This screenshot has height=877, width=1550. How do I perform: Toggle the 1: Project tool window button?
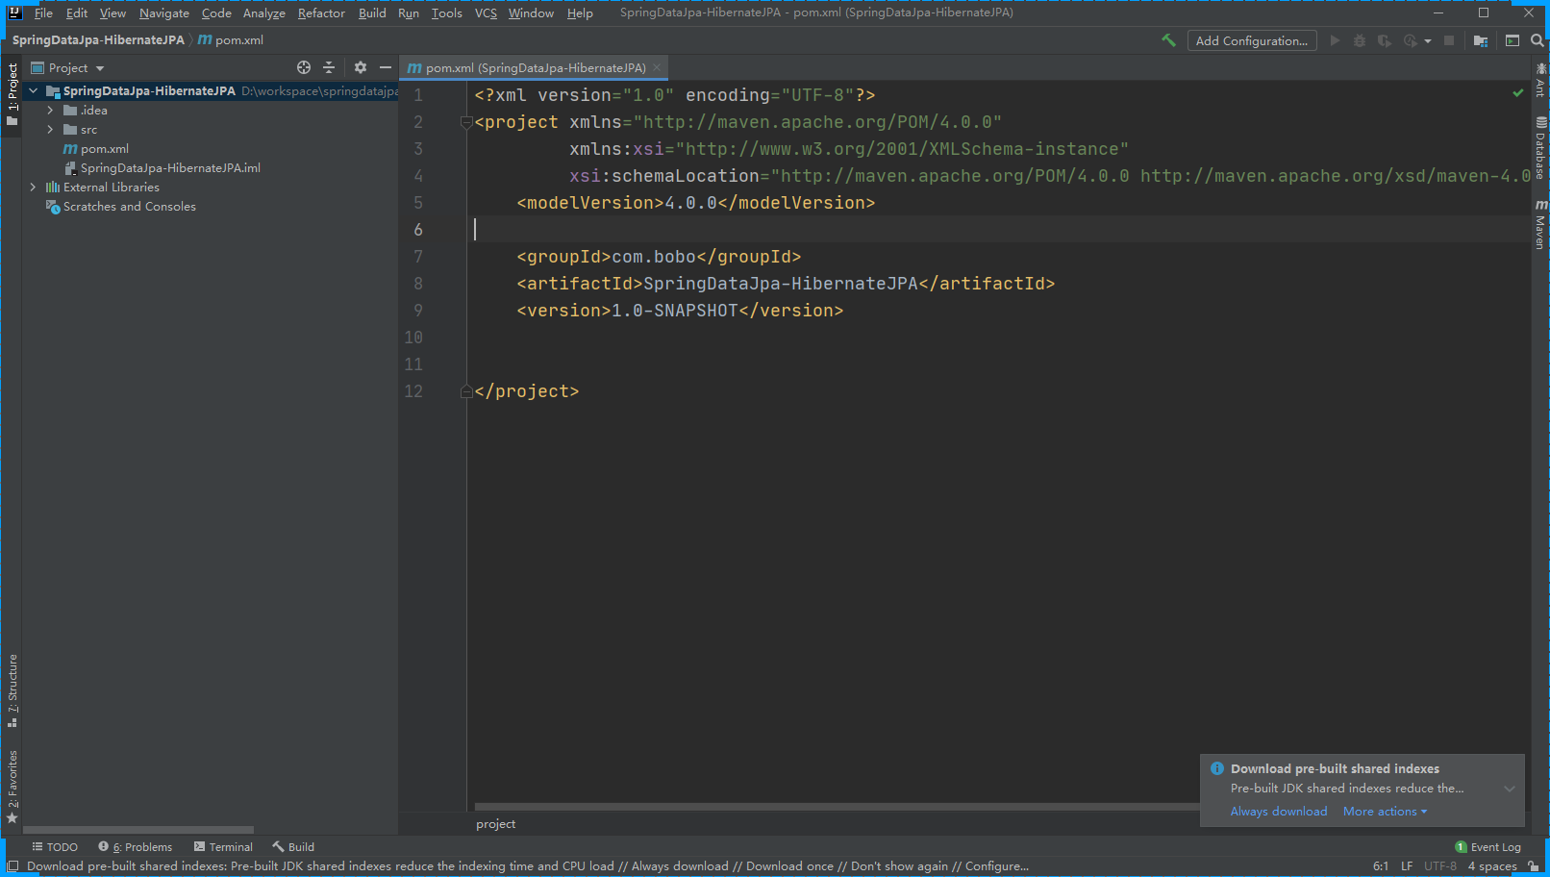[x=12, y=94]
